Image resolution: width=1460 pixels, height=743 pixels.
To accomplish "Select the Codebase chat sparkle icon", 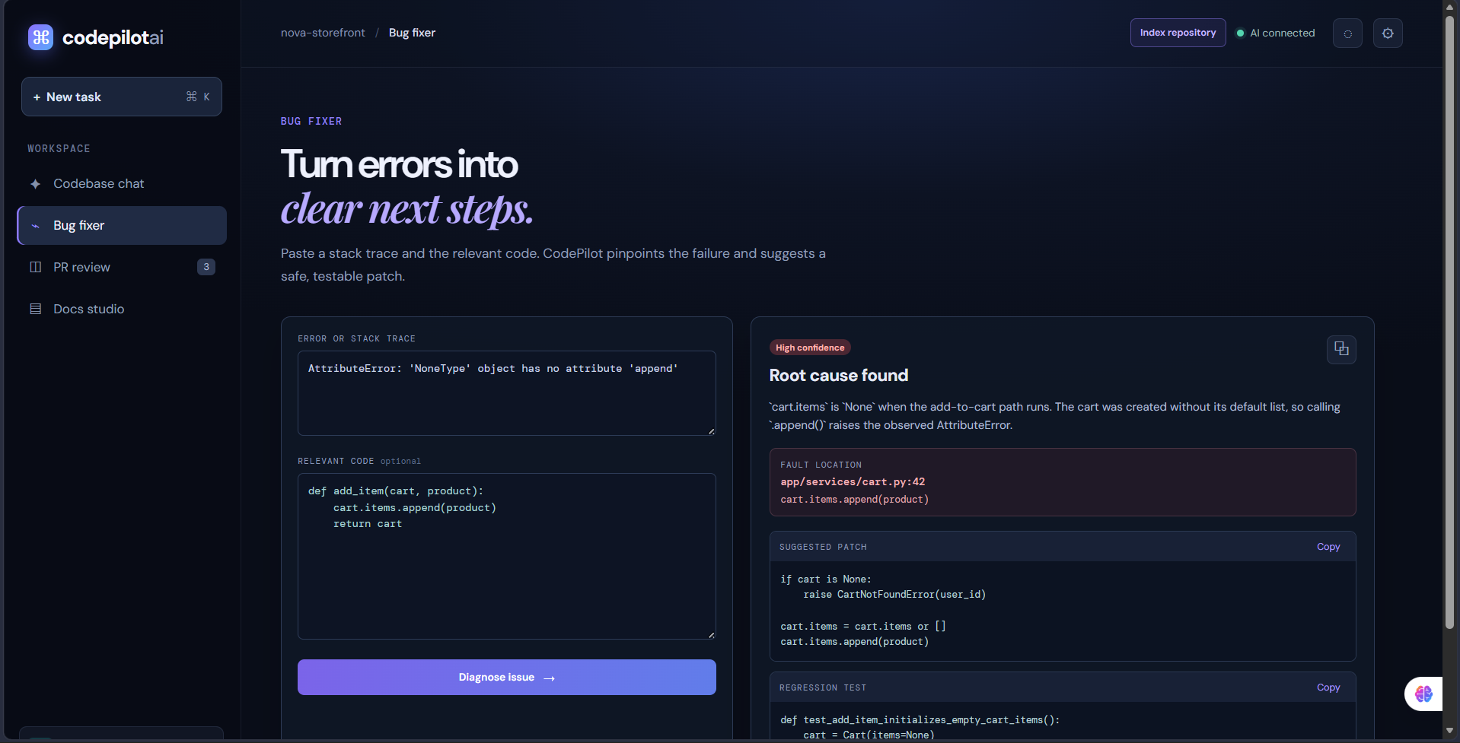I will 35,184.
